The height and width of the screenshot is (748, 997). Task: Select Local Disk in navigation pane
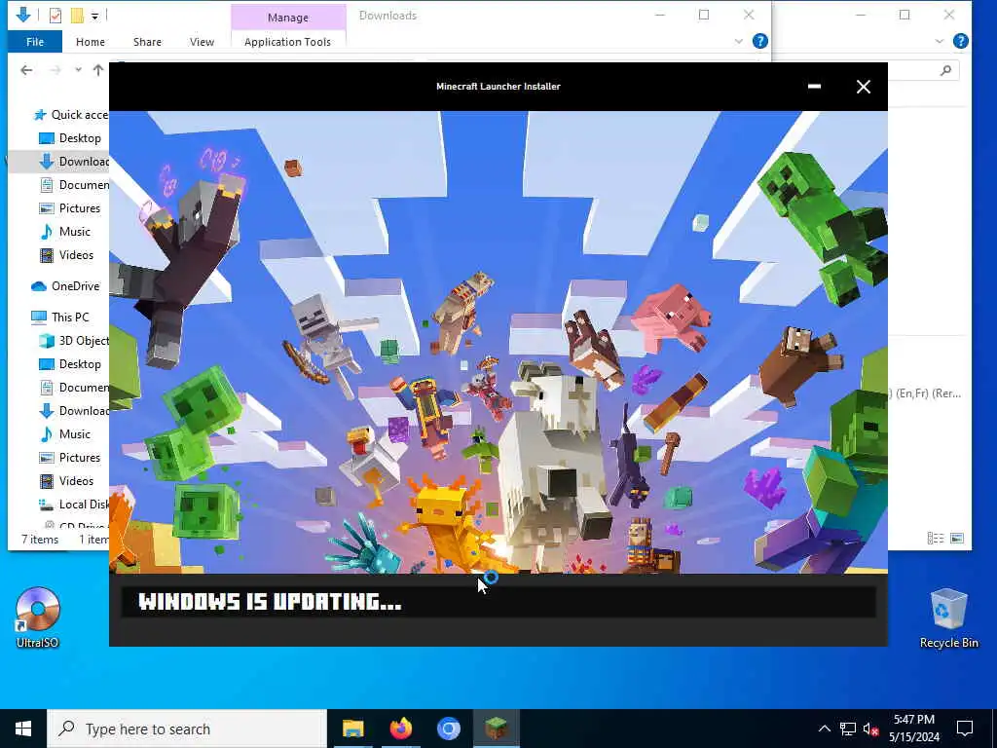point(74,505)
